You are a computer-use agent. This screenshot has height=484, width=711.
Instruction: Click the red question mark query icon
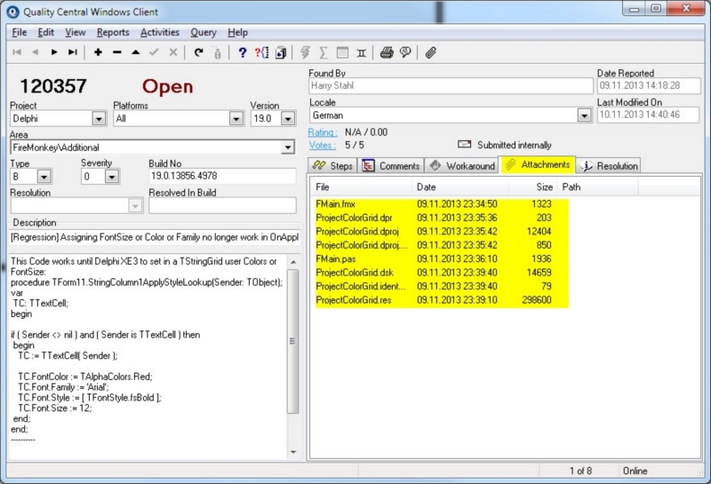[261, 52]
